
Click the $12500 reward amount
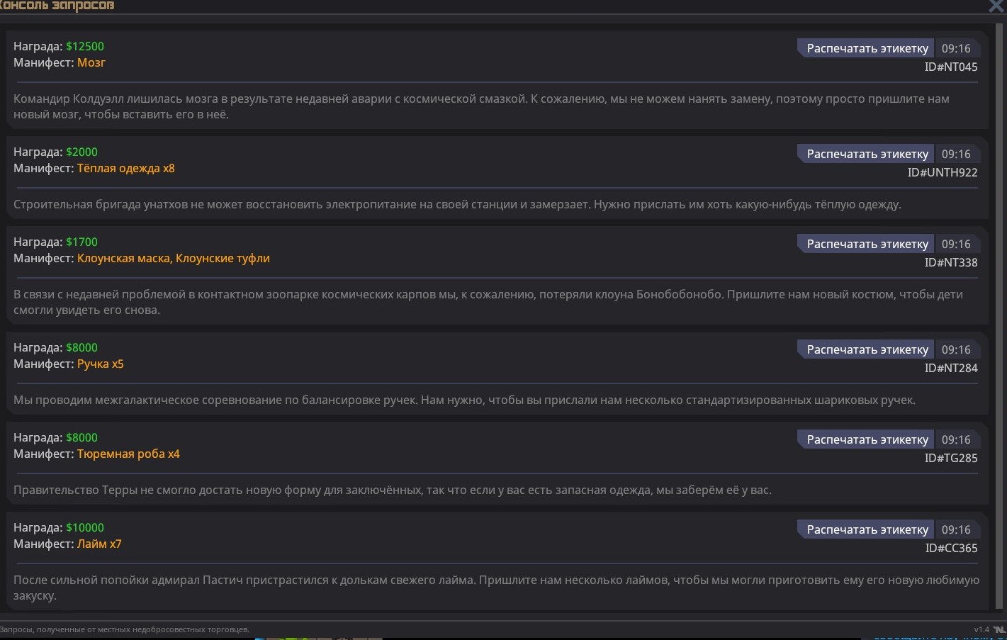85,47
